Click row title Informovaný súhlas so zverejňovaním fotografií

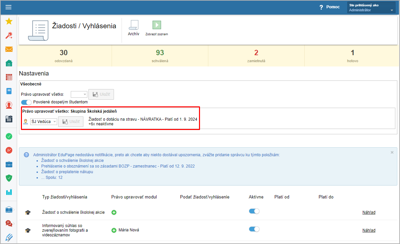pos(65,230)
